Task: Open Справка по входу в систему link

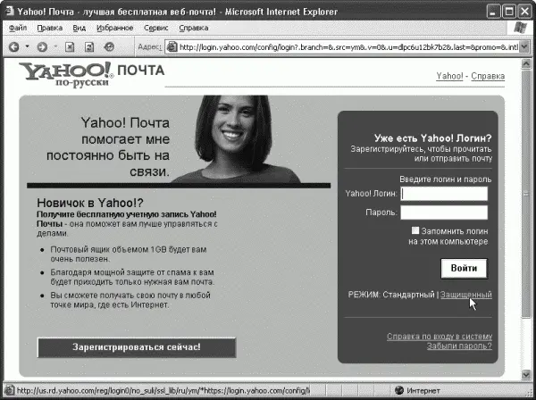Action: 440,337
